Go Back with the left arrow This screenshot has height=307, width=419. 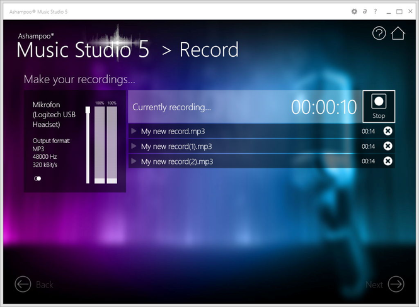[23, 284]
